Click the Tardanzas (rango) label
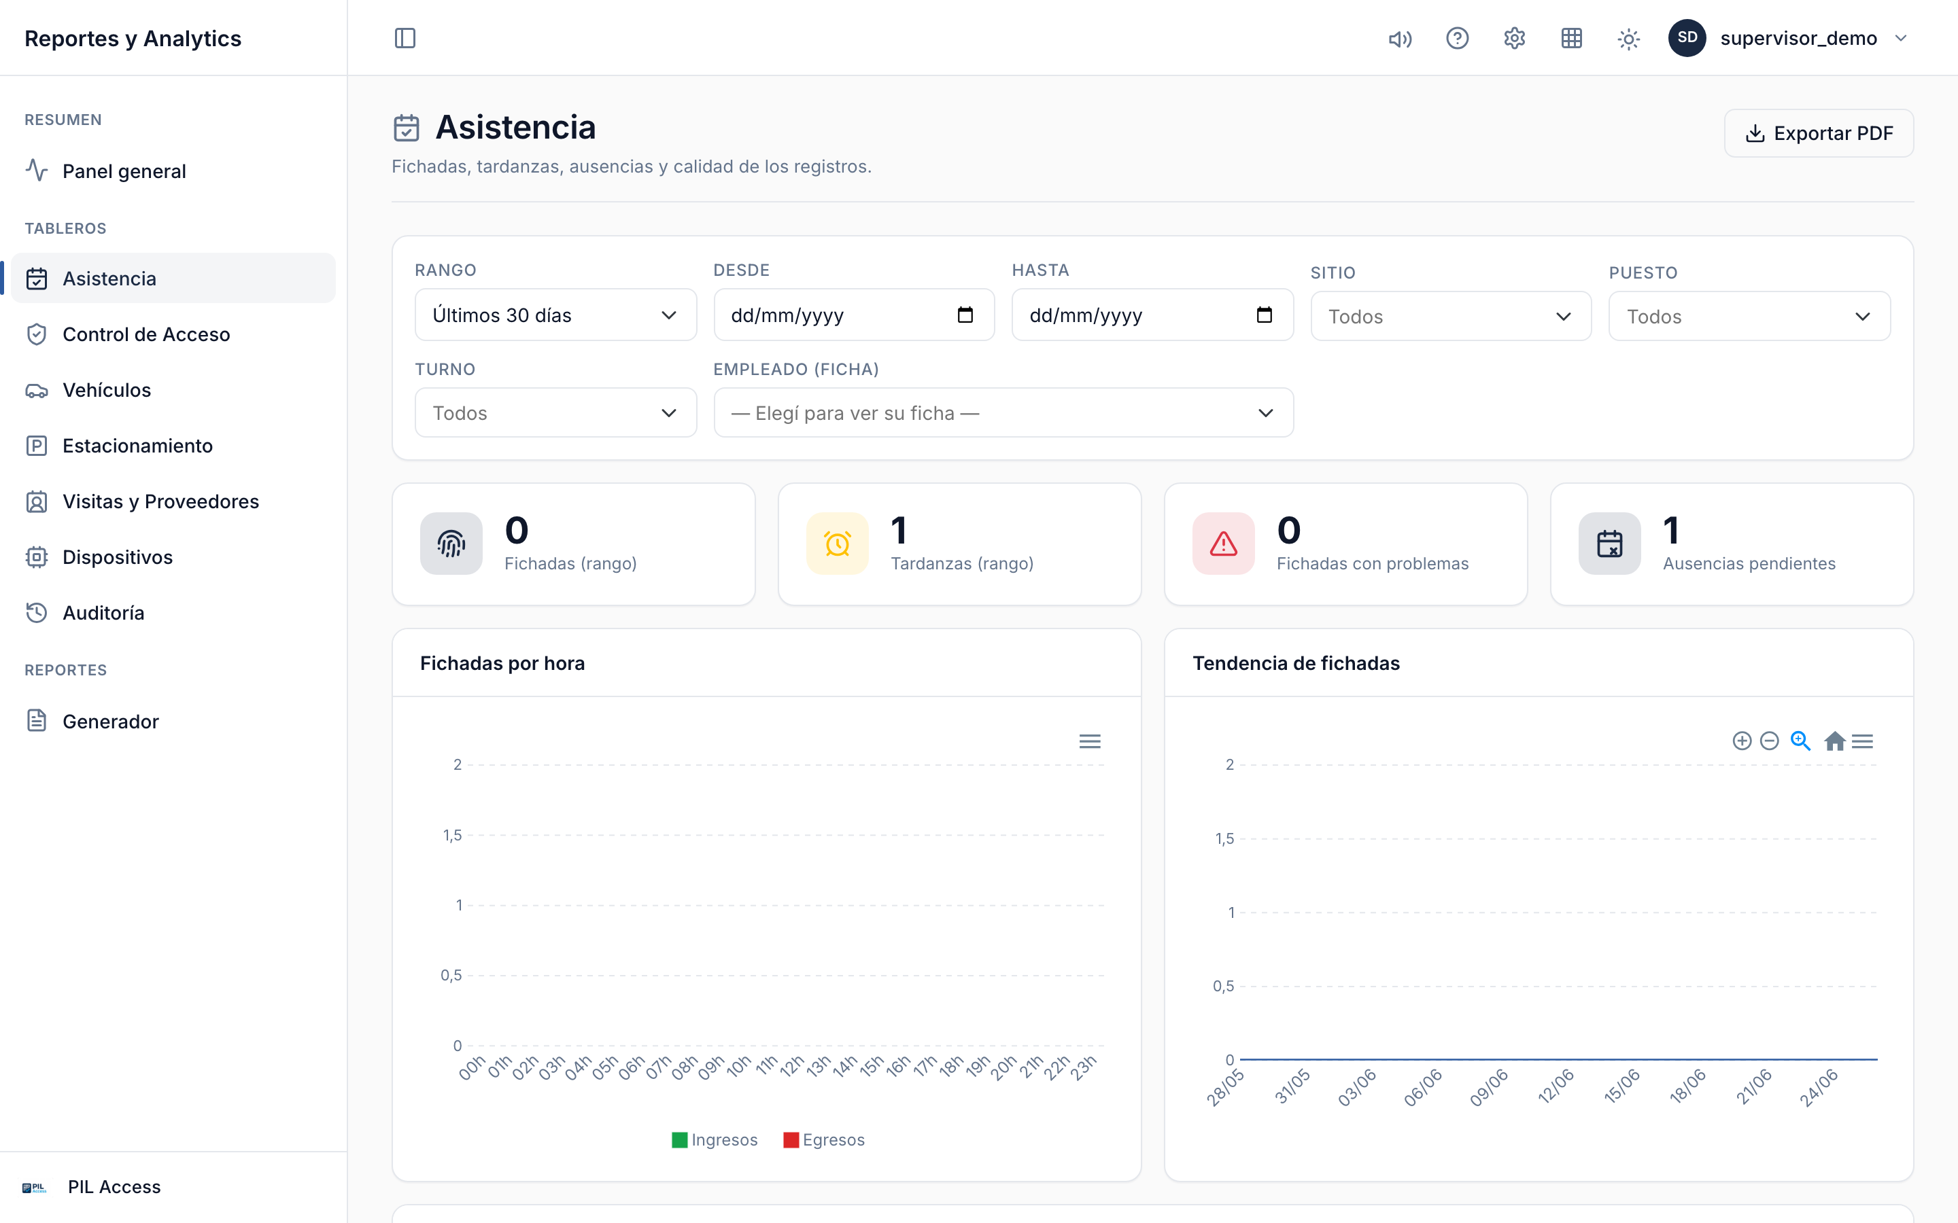Image resolution: width=1958 pixels, height=1223 pixels. tap(962, 563)
